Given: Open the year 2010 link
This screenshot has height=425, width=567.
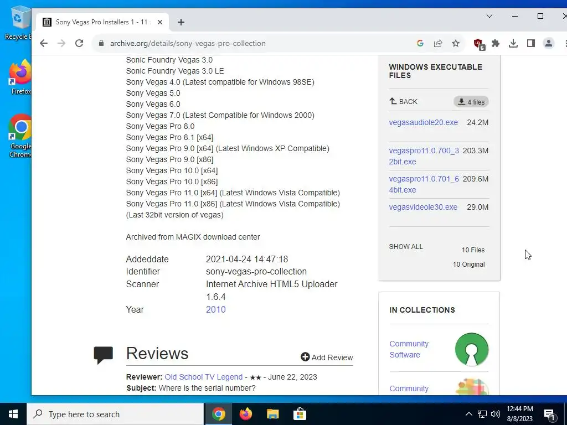Looking at the screenshot, I should click(216, 310).
